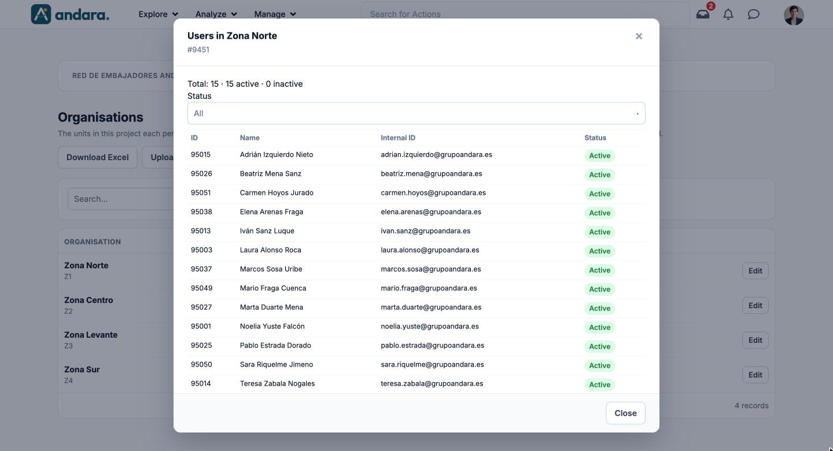
Task: Edit the Zona Sur organisation
Action: coord(755,375)
